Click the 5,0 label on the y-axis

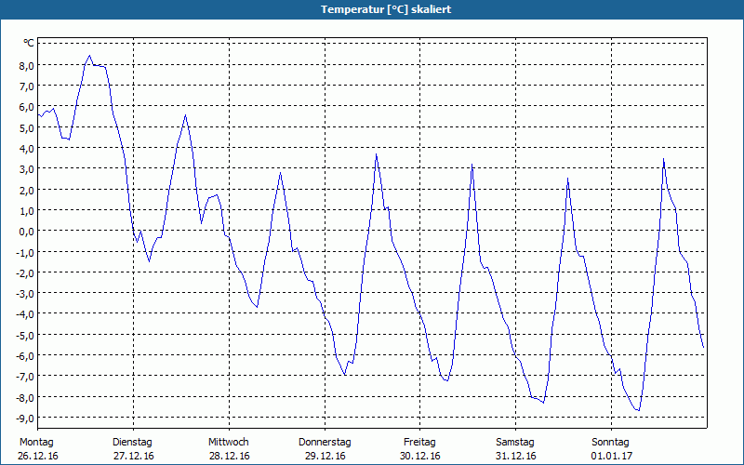[x=27, y=127]
